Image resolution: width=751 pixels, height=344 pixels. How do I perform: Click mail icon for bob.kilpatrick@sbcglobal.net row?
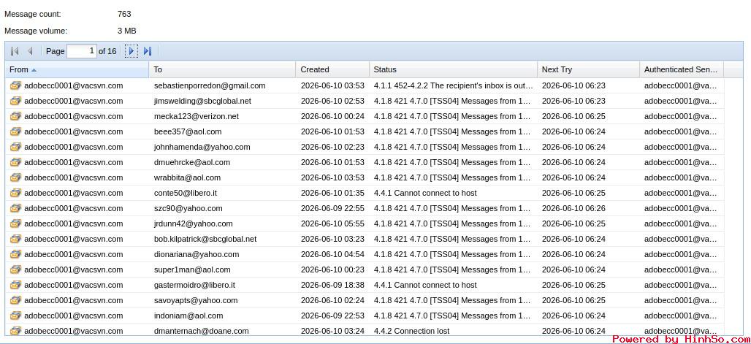pyautogui.click(x=16, y=239)
